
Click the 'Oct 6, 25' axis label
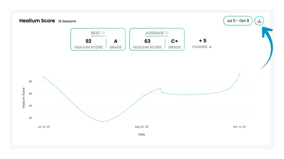(x=239, y=127)
